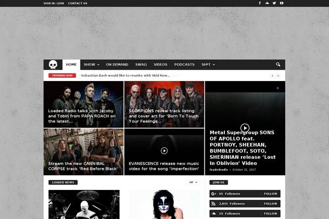Open the Papa Roach interview article
The image size is (329, 219).
point(82,116)
